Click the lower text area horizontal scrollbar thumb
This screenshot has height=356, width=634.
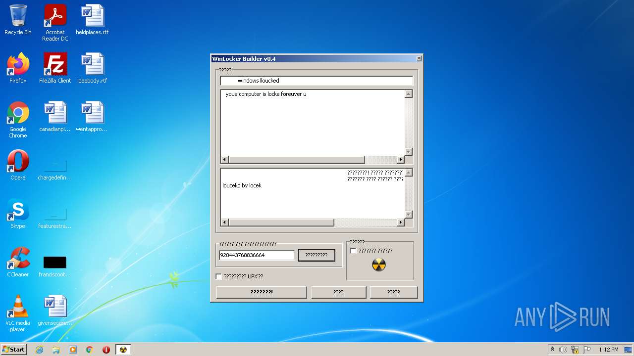(x=281, y=222)
